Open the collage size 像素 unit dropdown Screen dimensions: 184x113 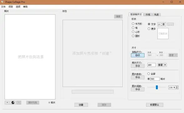[x=173, y=55]
